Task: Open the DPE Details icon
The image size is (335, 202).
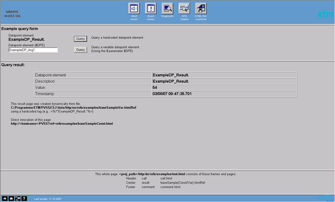Action: click(184, 9)
